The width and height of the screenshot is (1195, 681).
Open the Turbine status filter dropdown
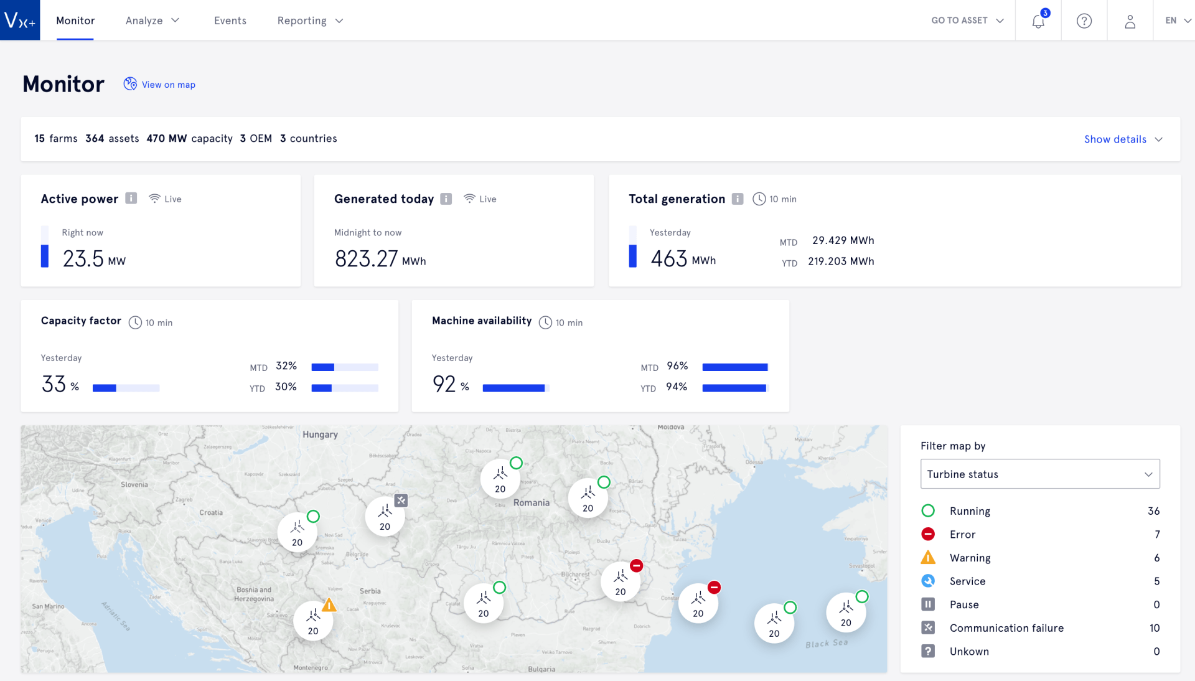[1039, 474]
